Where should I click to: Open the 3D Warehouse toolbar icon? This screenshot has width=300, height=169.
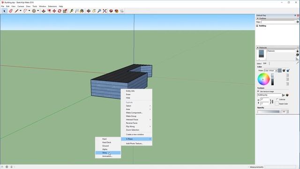coord(111,11)
